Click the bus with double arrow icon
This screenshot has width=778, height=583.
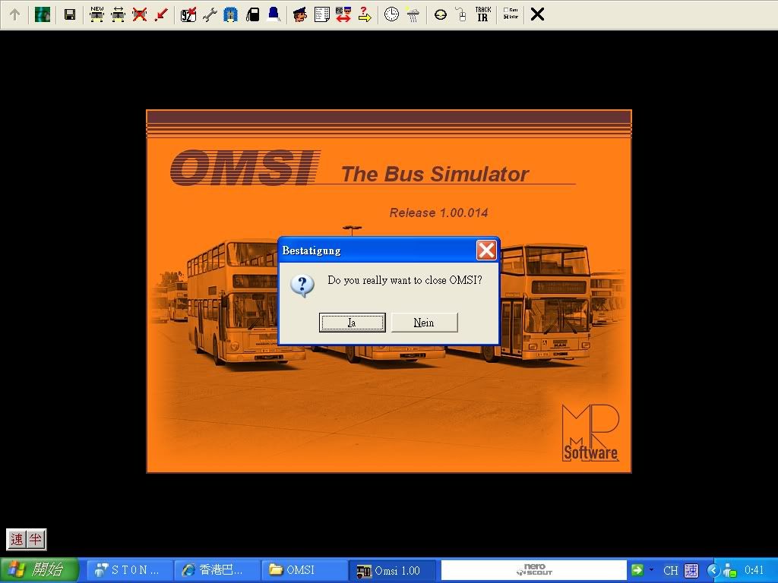coord(118,15)
